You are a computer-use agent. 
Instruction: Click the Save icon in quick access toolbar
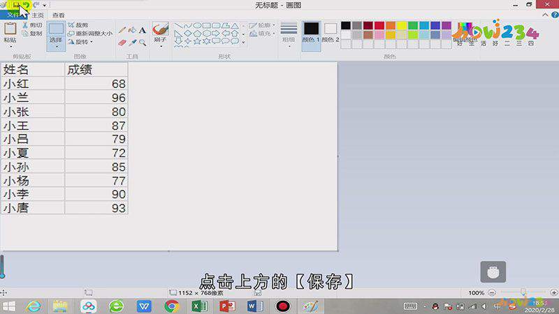[16, 5]
